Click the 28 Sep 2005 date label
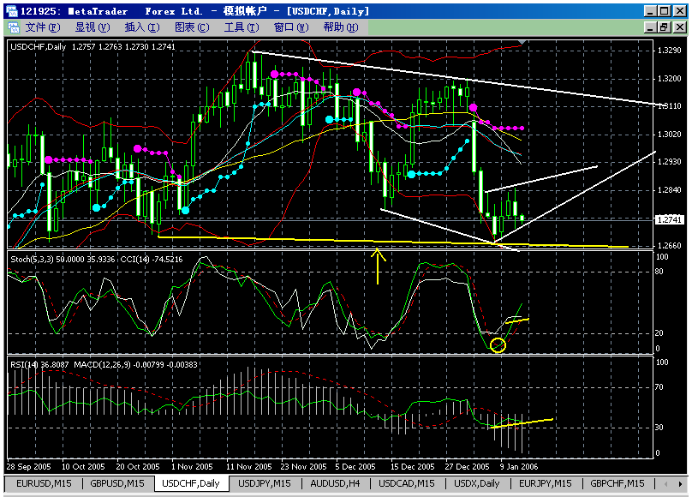 28,466
